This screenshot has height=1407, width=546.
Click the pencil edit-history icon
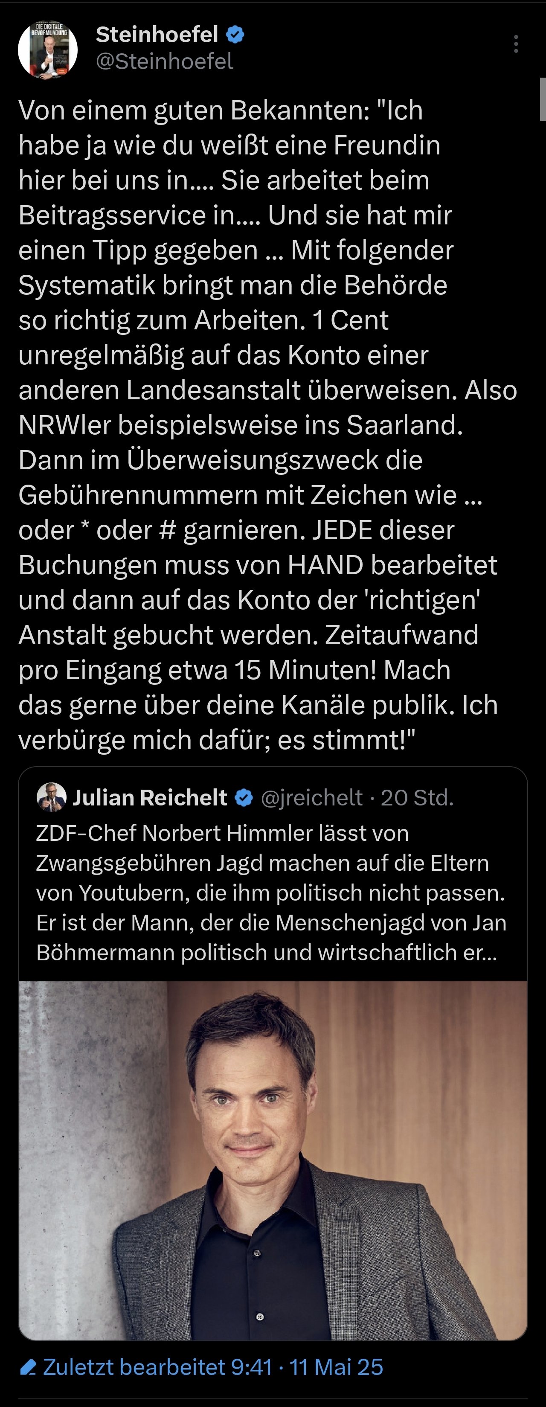(x=28, y=1368)
